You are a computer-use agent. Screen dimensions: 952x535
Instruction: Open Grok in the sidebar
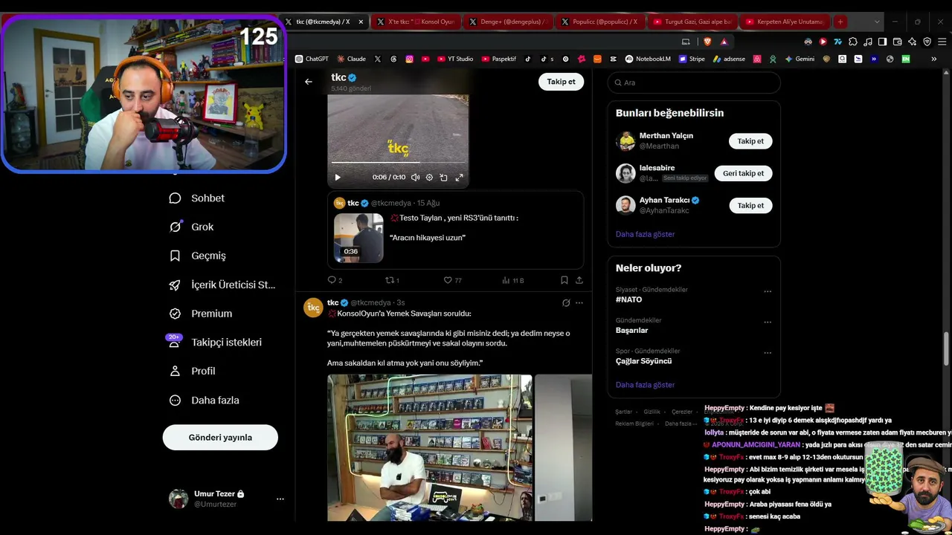191,227
